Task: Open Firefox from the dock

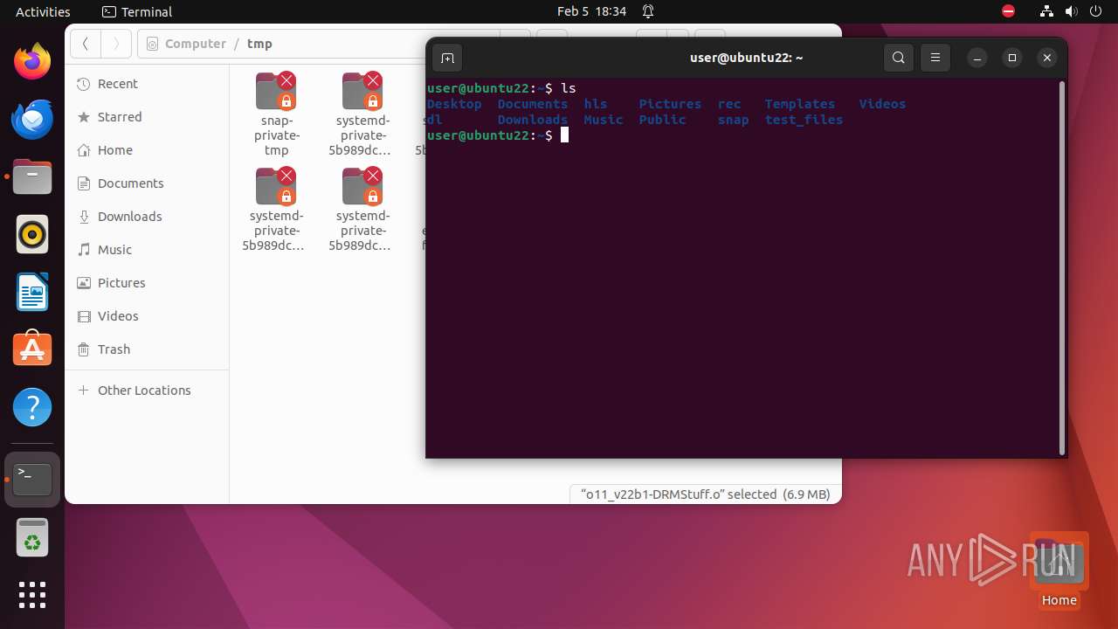Action: 32,62
